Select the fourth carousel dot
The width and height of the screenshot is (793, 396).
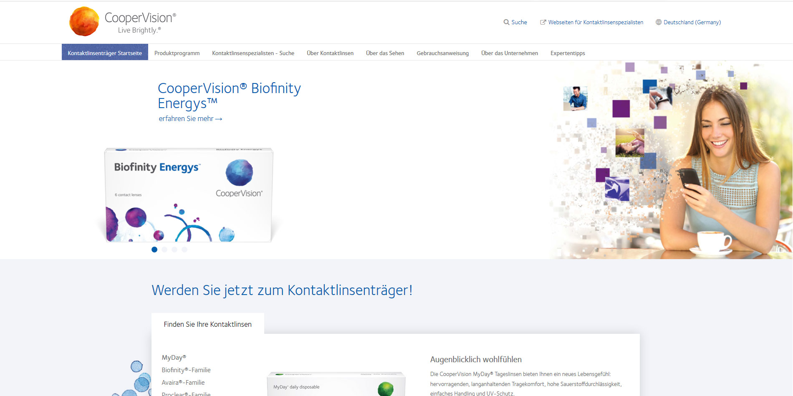(x=184, y=250)
